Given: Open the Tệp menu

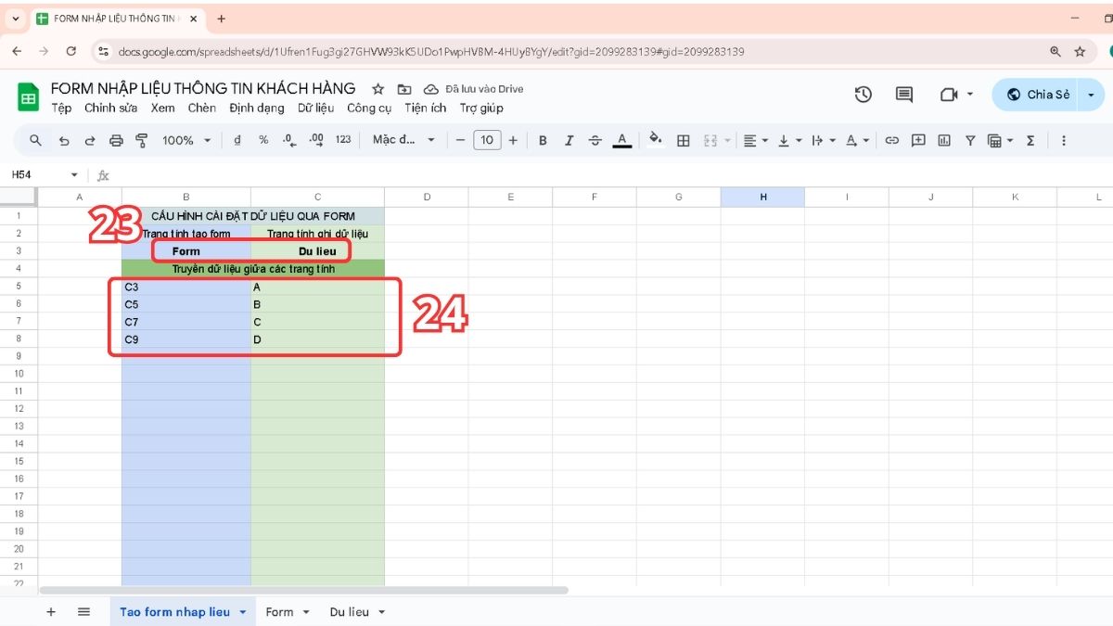Looking at the screenshot, I should click(61, 109).
